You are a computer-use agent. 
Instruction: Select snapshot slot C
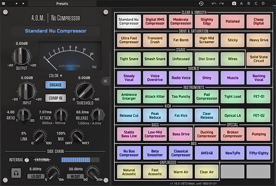[256, 3]
